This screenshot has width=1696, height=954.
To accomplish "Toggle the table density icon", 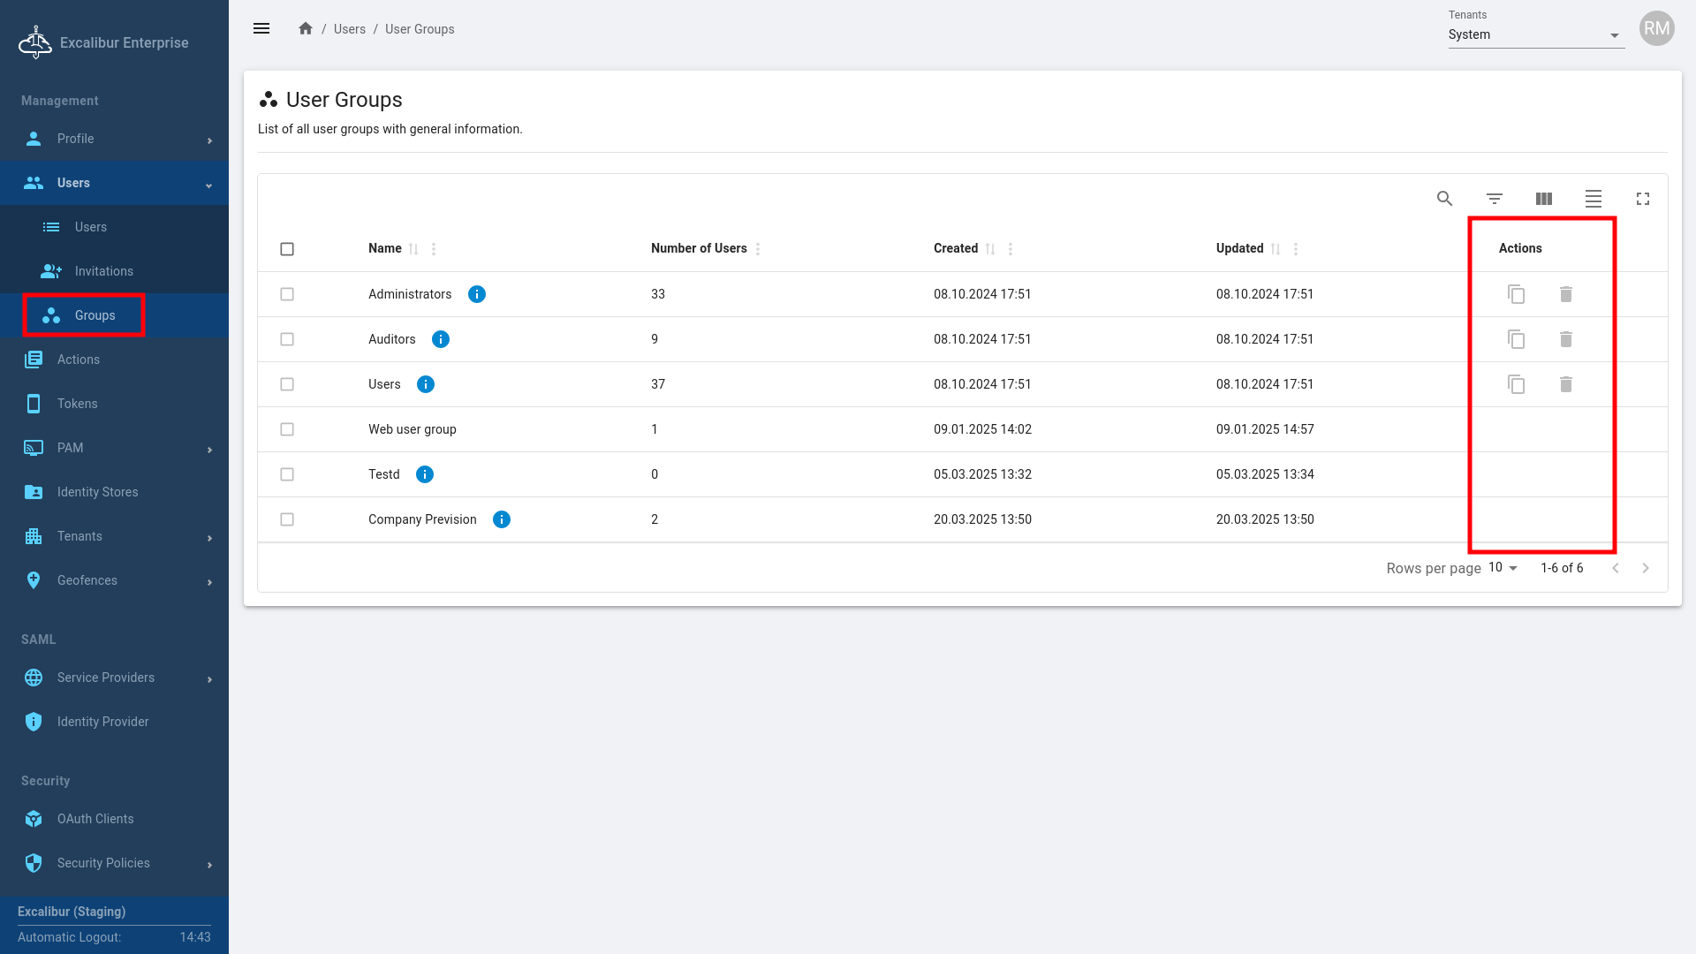I will point(1593,199).
